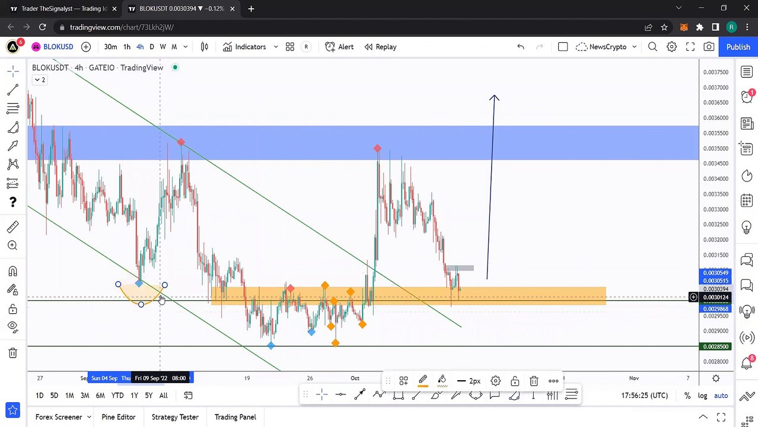758x427 pixels.
Task: Open chart settings gear in top toolbar
Action: (671, 47)
